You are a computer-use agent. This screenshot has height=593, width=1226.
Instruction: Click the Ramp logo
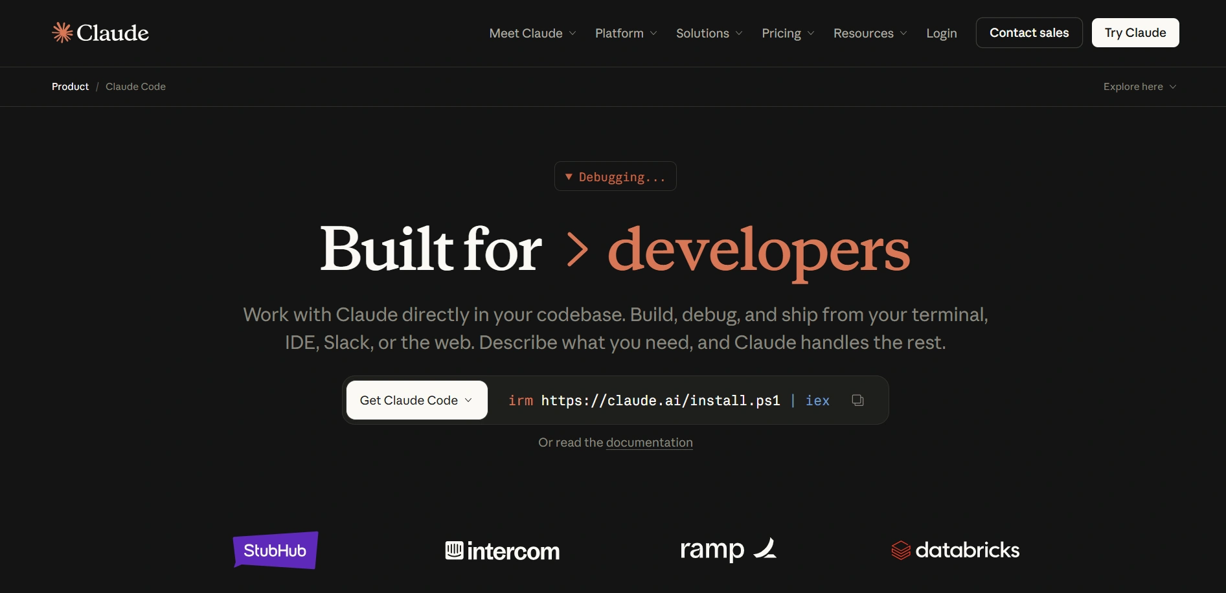[728, 550]
